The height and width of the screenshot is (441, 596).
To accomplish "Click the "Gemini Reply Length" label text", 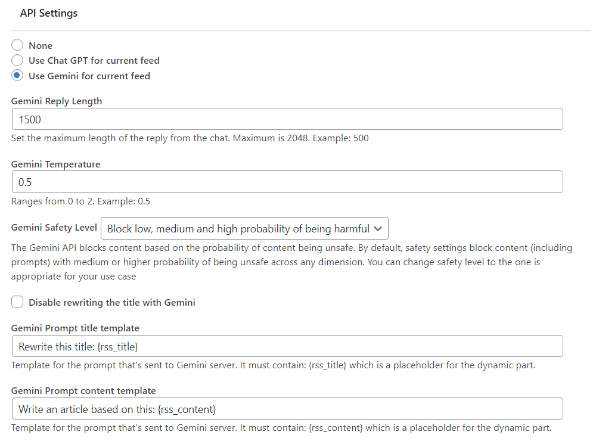I will click(57, 101).
